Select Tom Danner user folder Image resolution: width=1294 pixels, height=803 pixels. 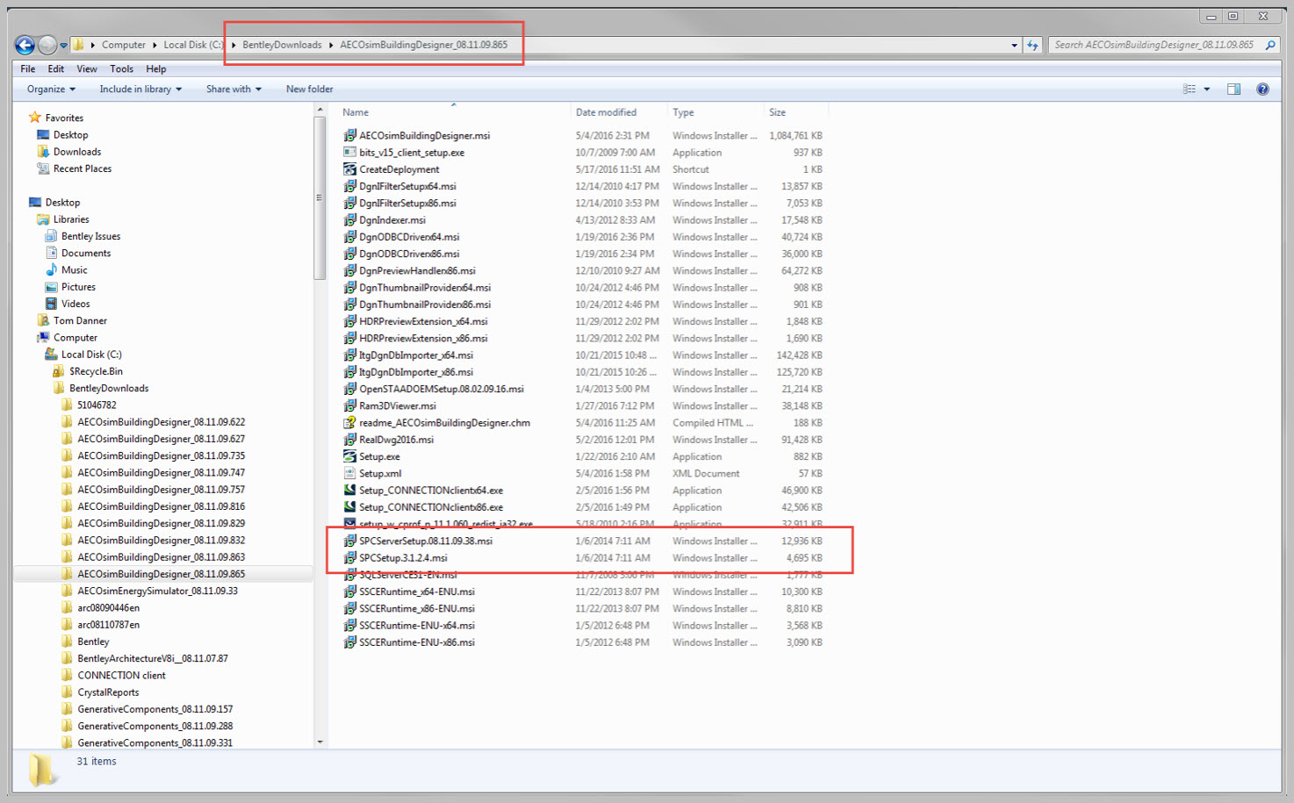(80, 320)
